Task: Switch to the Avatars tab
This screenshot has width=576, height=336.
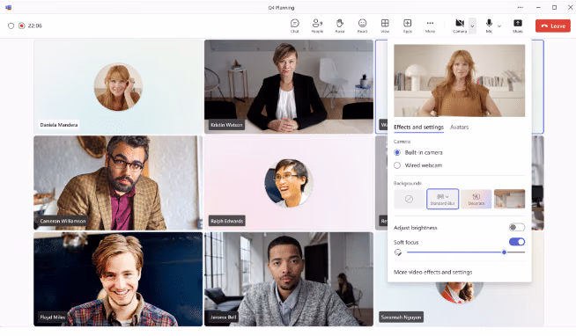Action: [x=459, y=127]
